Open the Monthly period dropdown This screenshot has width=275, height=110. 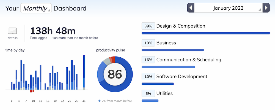click(x=36, y=8)
